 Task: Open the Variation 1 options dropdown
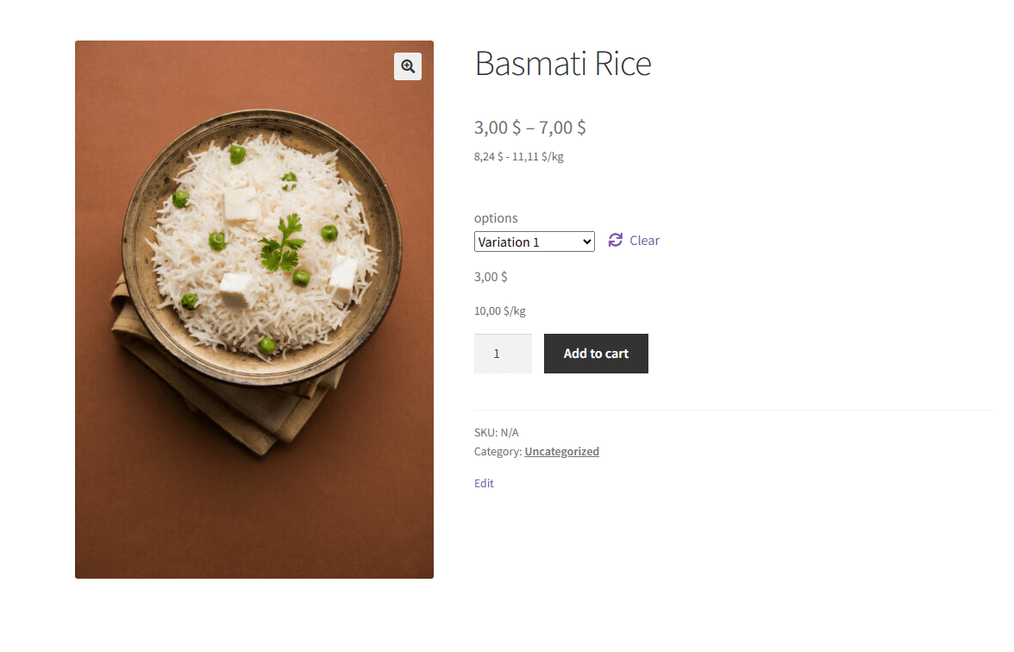pos(534,241)
